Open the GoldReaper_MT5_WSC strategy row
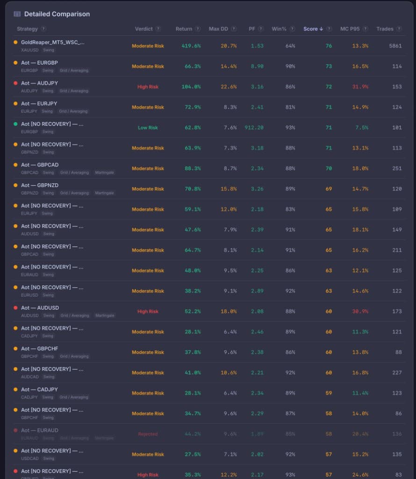The height and width of the screenshot is (479, 416). (209, 46)
